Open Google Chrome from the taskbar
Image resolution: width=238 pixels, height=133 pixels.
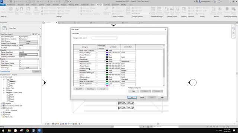(x=28, y=130)
